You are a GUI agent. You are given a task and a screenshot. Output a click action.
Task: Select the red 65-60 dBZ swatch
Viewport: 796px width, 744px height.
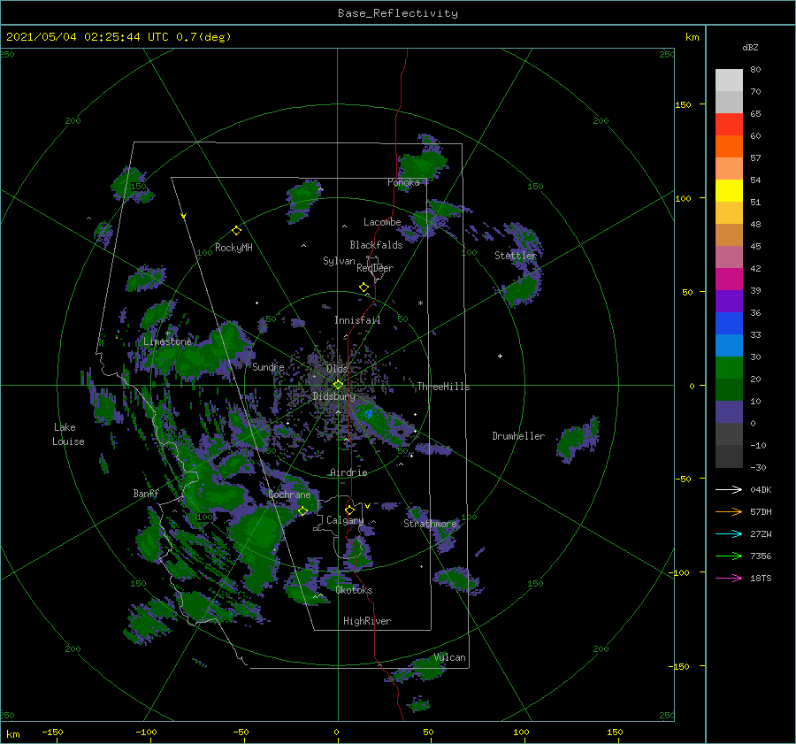[729, 124]
